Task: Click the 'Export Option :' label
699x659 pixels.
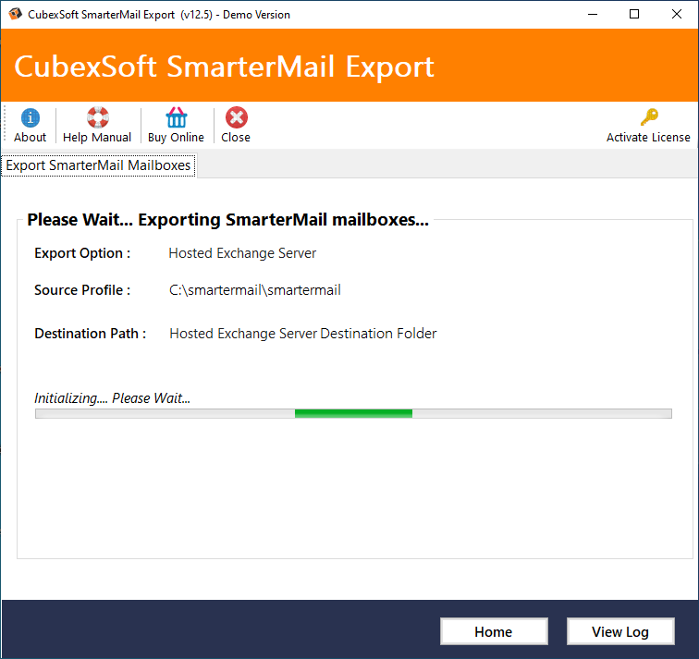Action: (82, 253)
